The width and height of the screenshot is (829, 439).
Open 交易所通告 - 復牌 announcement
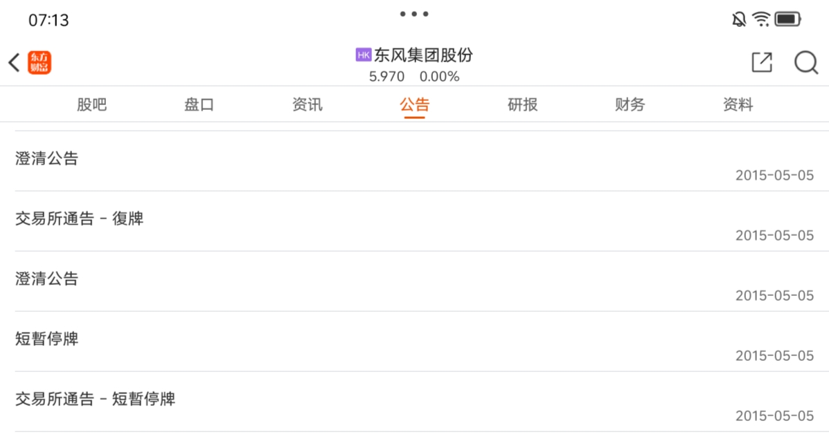pyautogui.click(x=414, y=221)
